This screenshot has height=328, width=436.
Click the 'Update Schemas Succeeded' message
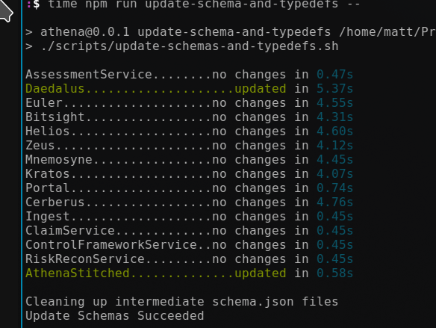[114, 316]
